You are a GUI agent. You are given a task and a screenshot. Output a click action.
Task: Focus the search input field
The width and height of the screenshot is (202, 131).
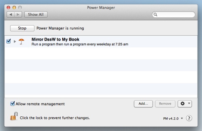tap(173, 15)
